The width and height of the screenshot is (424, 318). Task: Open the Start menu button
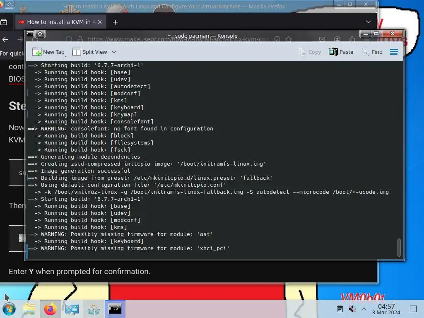[9, 309]
